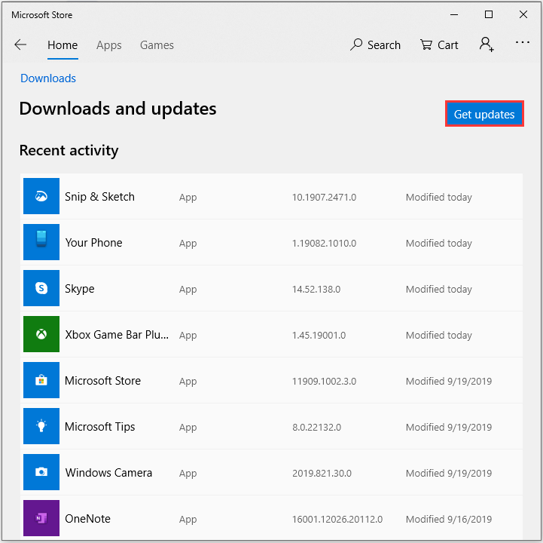The width and height of the screenshot is (543, 543).
Task: Open Search with the magnifier icon
Action: [x=356, y=44]
